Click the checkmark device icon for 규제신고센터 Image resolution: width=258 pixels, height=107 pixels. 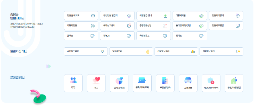click(x=129, y=26)
